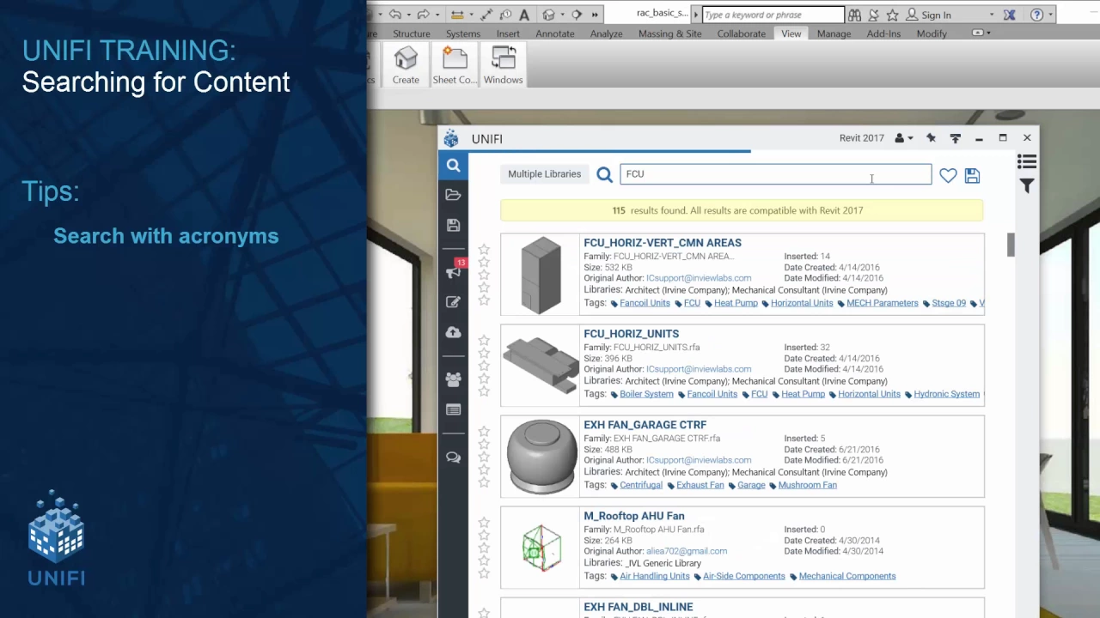The width and height of the screenshot is (1100, 618).
Task: Open the Windows ribbon panel dropdown
Action: [x=503, y=66]
